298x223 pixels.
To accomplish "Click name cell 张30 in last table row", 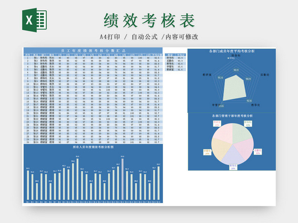I will [x=35, y=142].
